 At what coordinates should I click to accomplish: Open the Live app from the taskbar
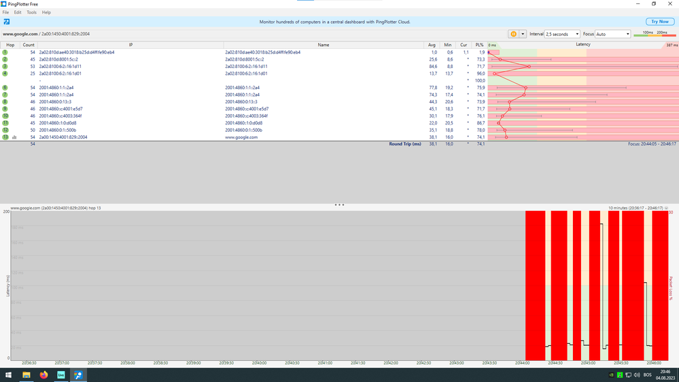61,375
